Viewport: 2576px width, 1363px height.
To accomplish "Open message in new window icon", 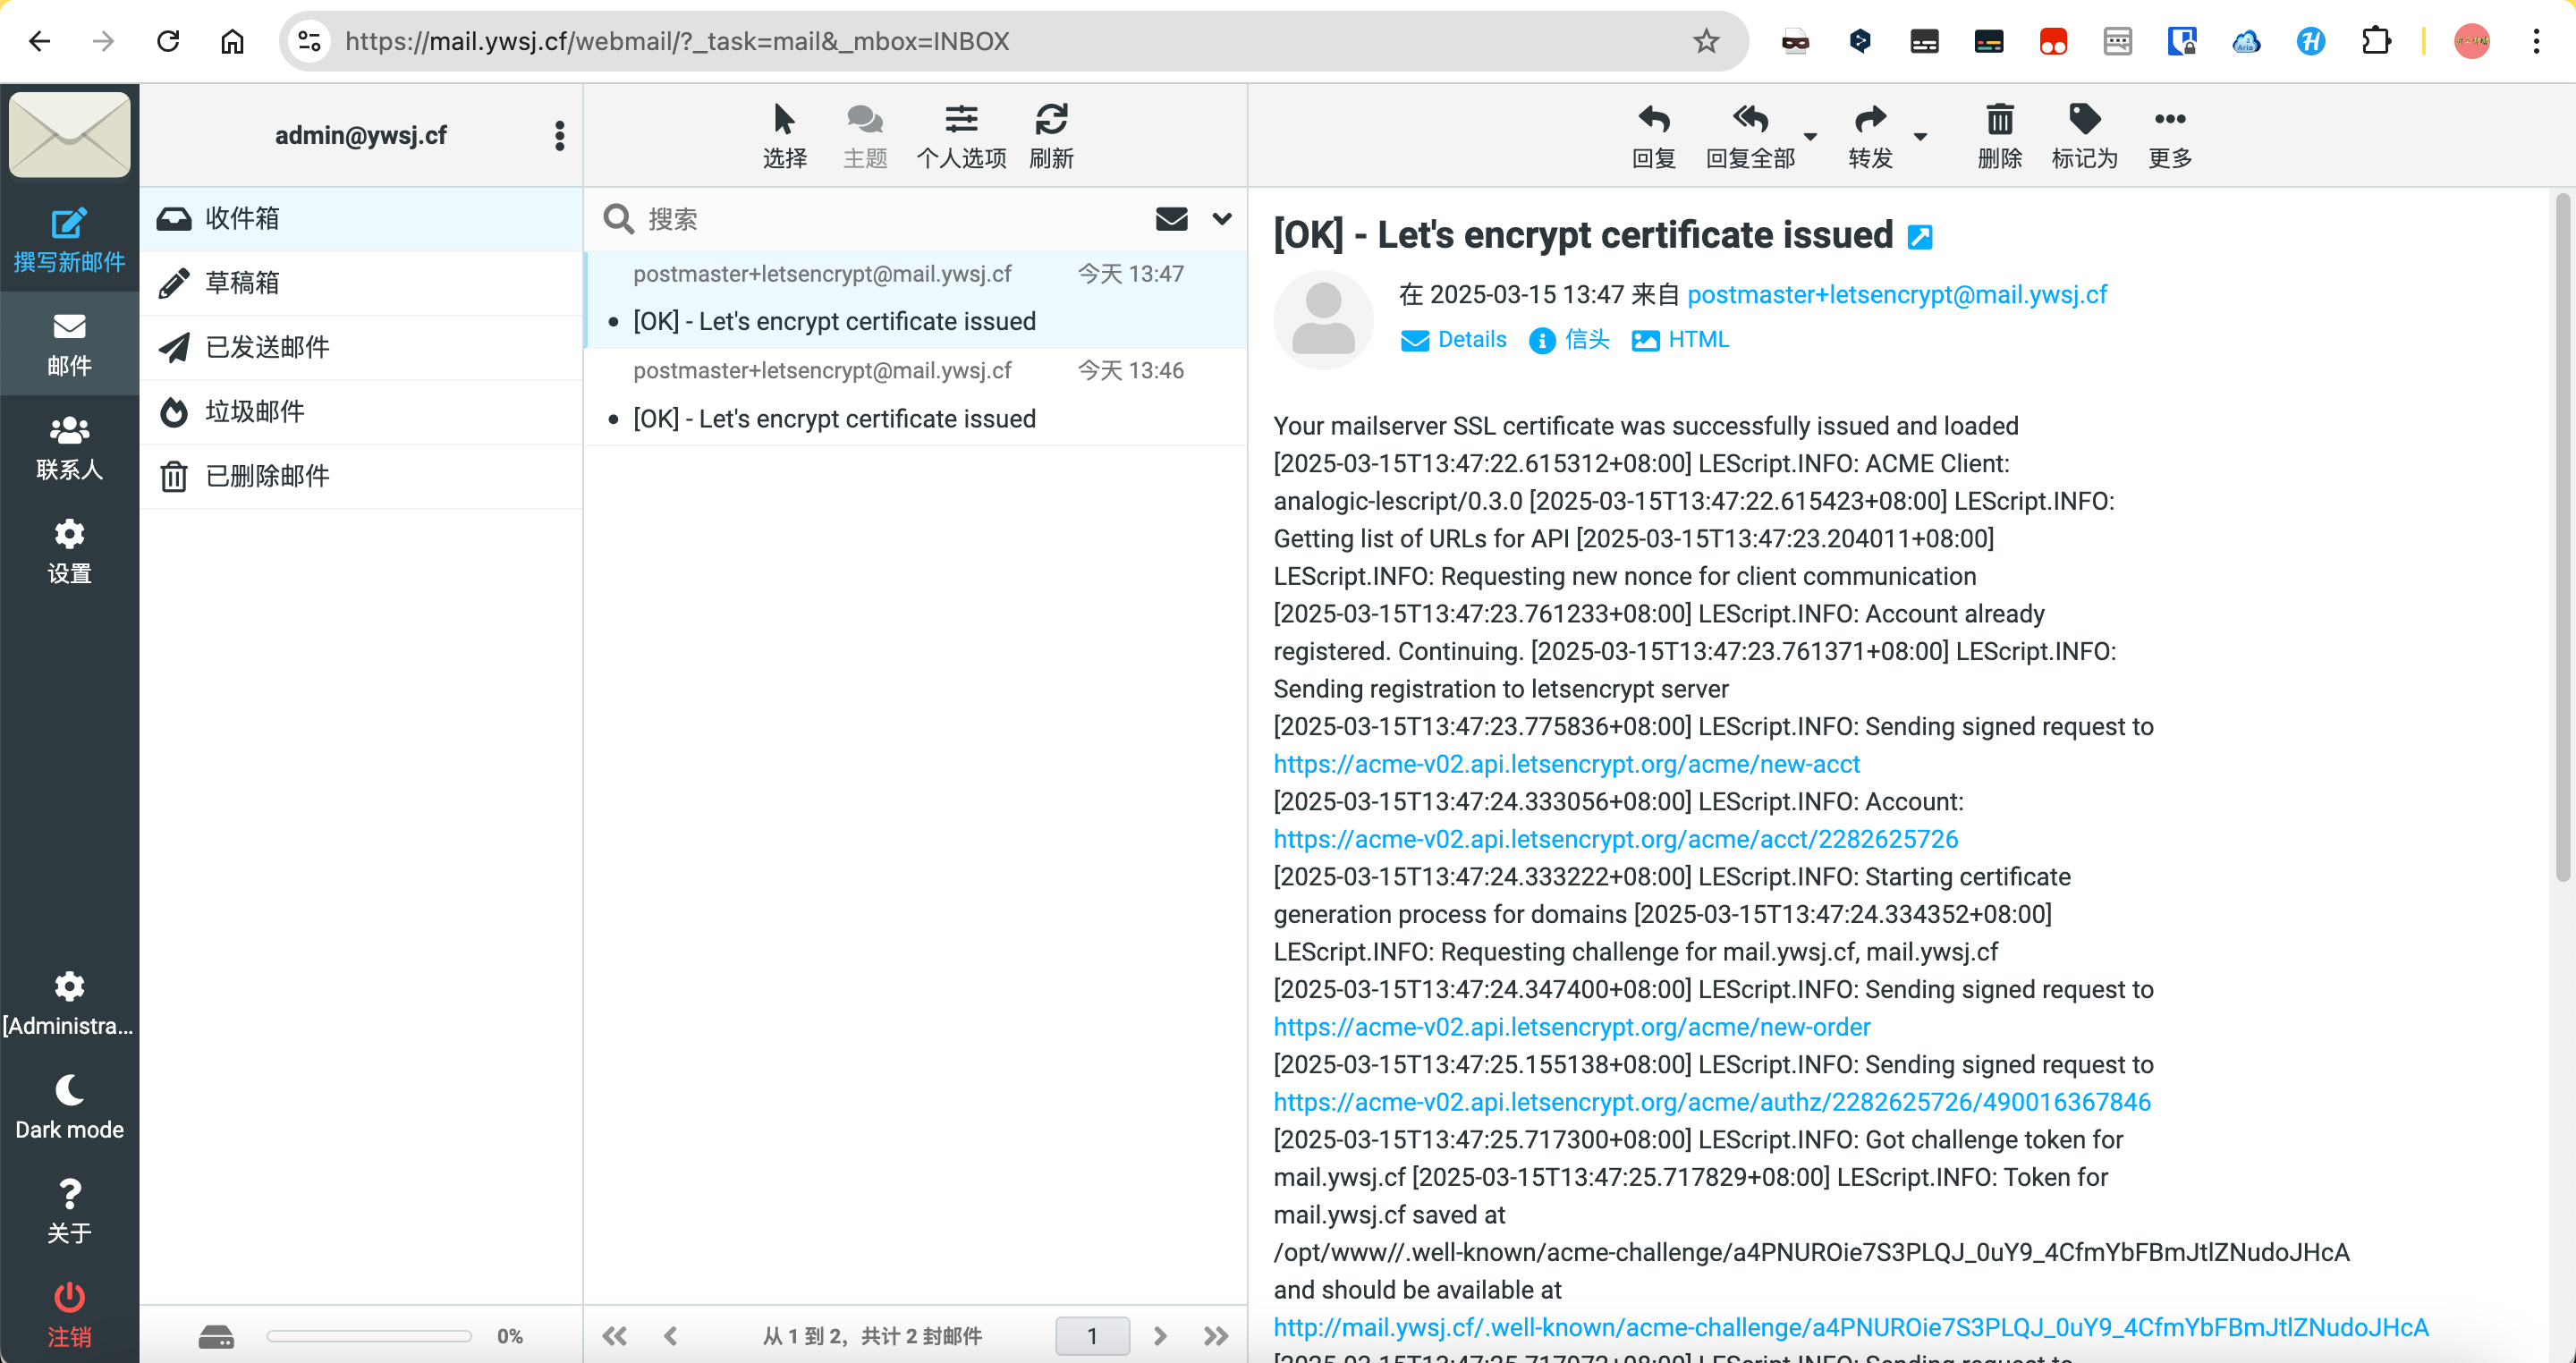I will pyautogui.click(x=1919, y=237).
